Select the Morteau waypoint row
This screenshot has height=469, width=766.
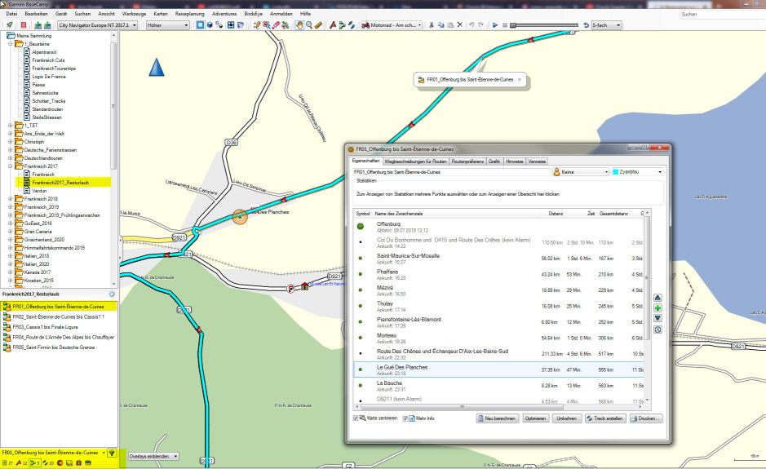498,338
